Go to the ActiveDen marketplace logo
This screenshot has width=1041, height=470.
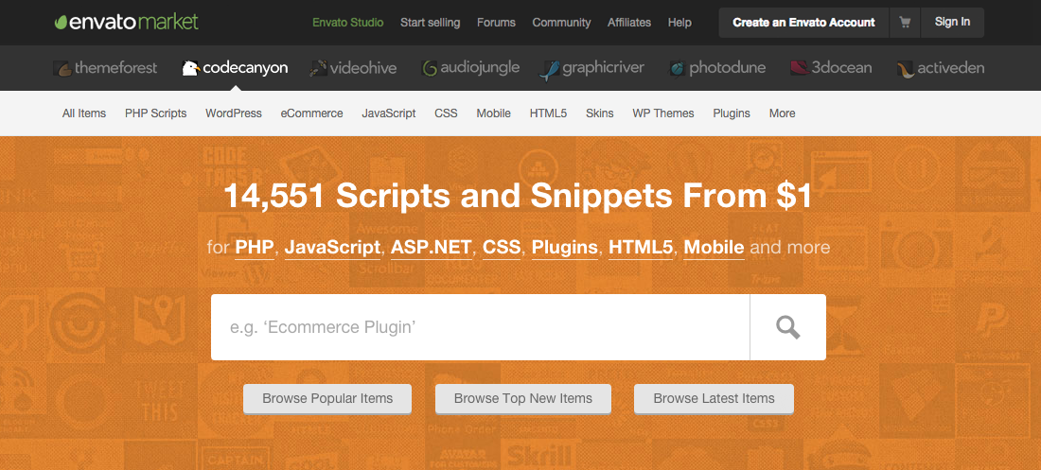tap(941, 68)
